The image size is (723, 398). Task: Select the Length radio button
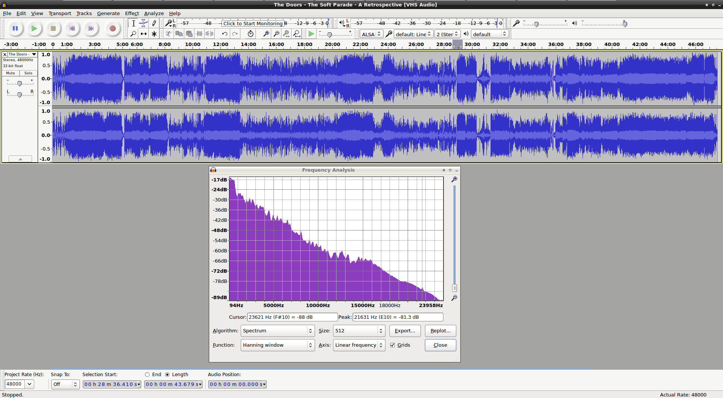pyautogui.click(x=167, y=375)
